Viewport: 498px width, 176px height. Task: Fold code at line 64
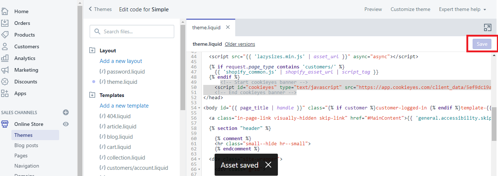[x=199, y=159]
